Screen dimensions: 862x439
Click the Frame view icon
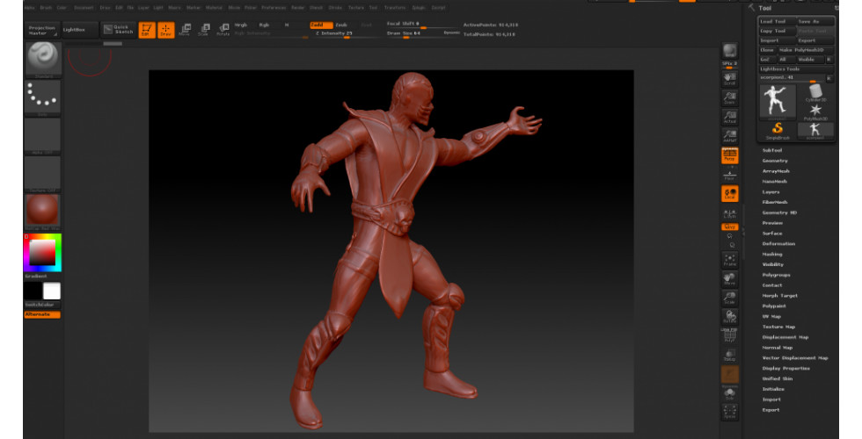(729, 259)
